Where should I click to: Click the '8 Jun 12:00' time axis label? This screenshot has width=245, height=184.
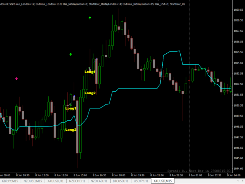42,176
